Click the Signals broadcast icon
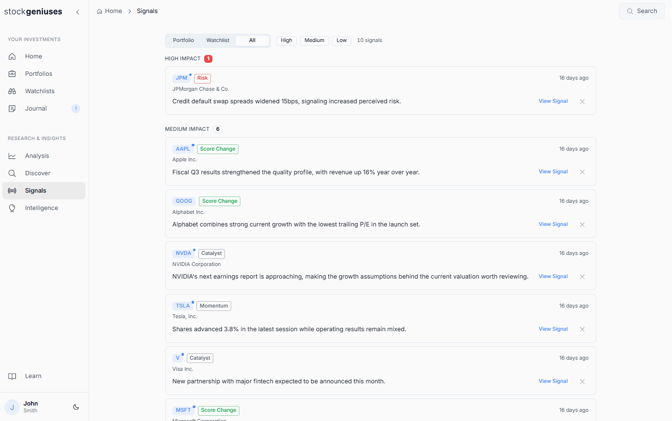This screenshot has width=672, height=421. click(x=12, y=191)
